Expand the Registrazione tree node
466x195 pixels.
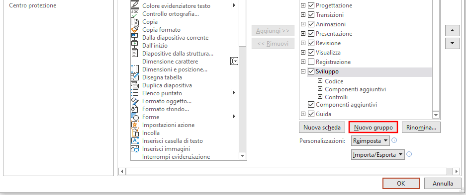pyautogui.click(x=303, y=62)
